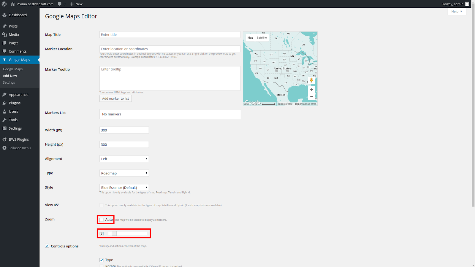Open the Posts menu
Screen dimensions: 475x267
pos(13,26)
